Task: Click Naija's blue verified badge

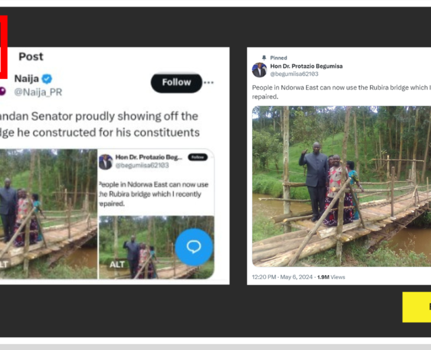Action: 47,79
